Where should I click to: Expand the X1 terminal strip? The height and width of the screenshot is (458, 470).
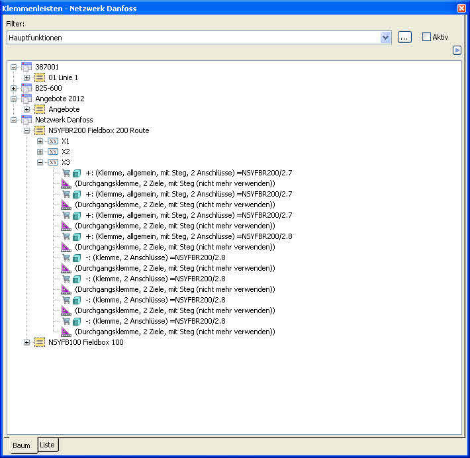[40, 141]
